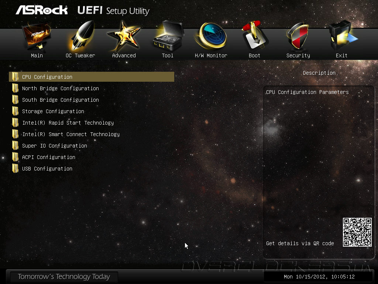378x284 pixels.
Task: Click the North Bridge Configuration folder icon
Action: [15, 88]
